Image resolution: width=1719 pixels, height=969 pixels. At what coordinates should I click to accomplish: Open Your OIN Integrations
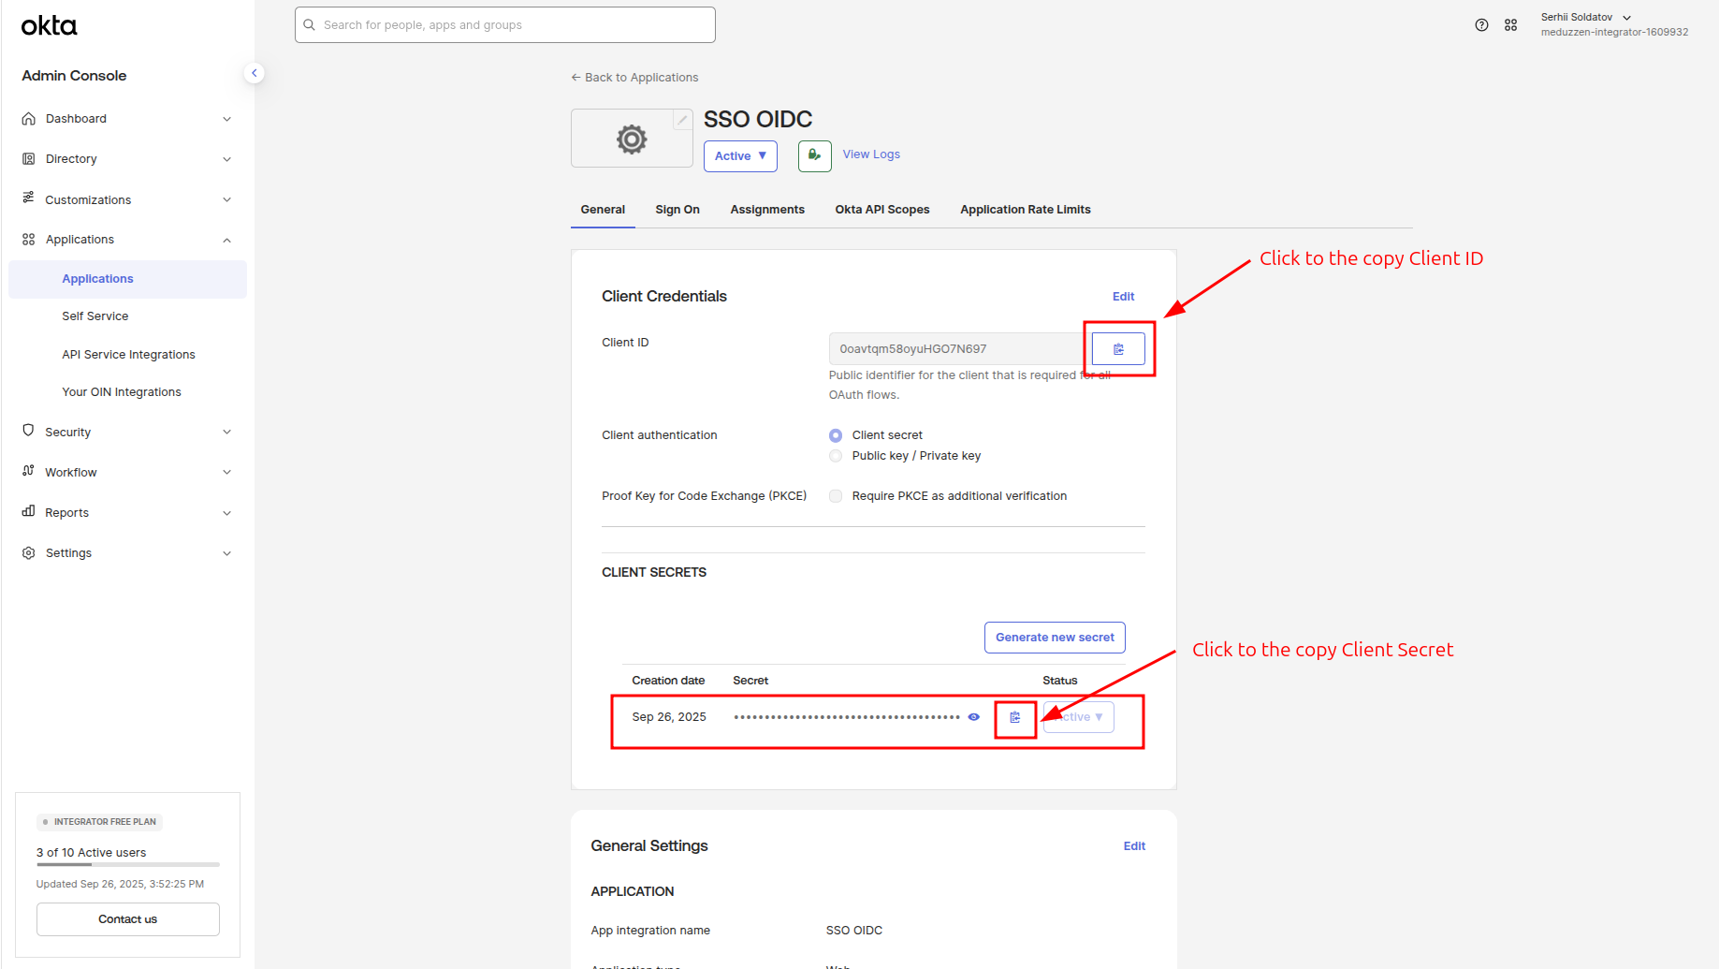tap(122, 392)
